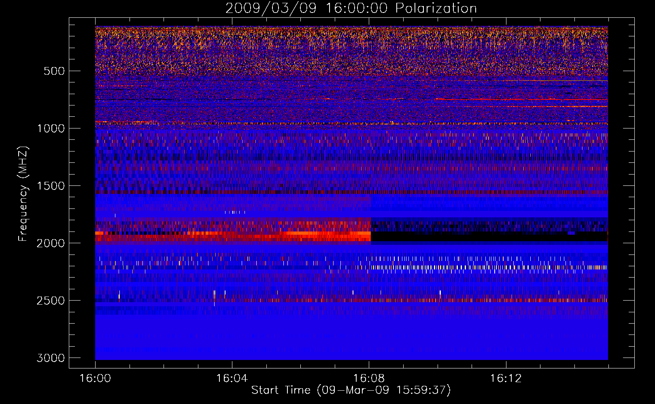Click the '1500' frequency tick label

click(x=51, y=186)
